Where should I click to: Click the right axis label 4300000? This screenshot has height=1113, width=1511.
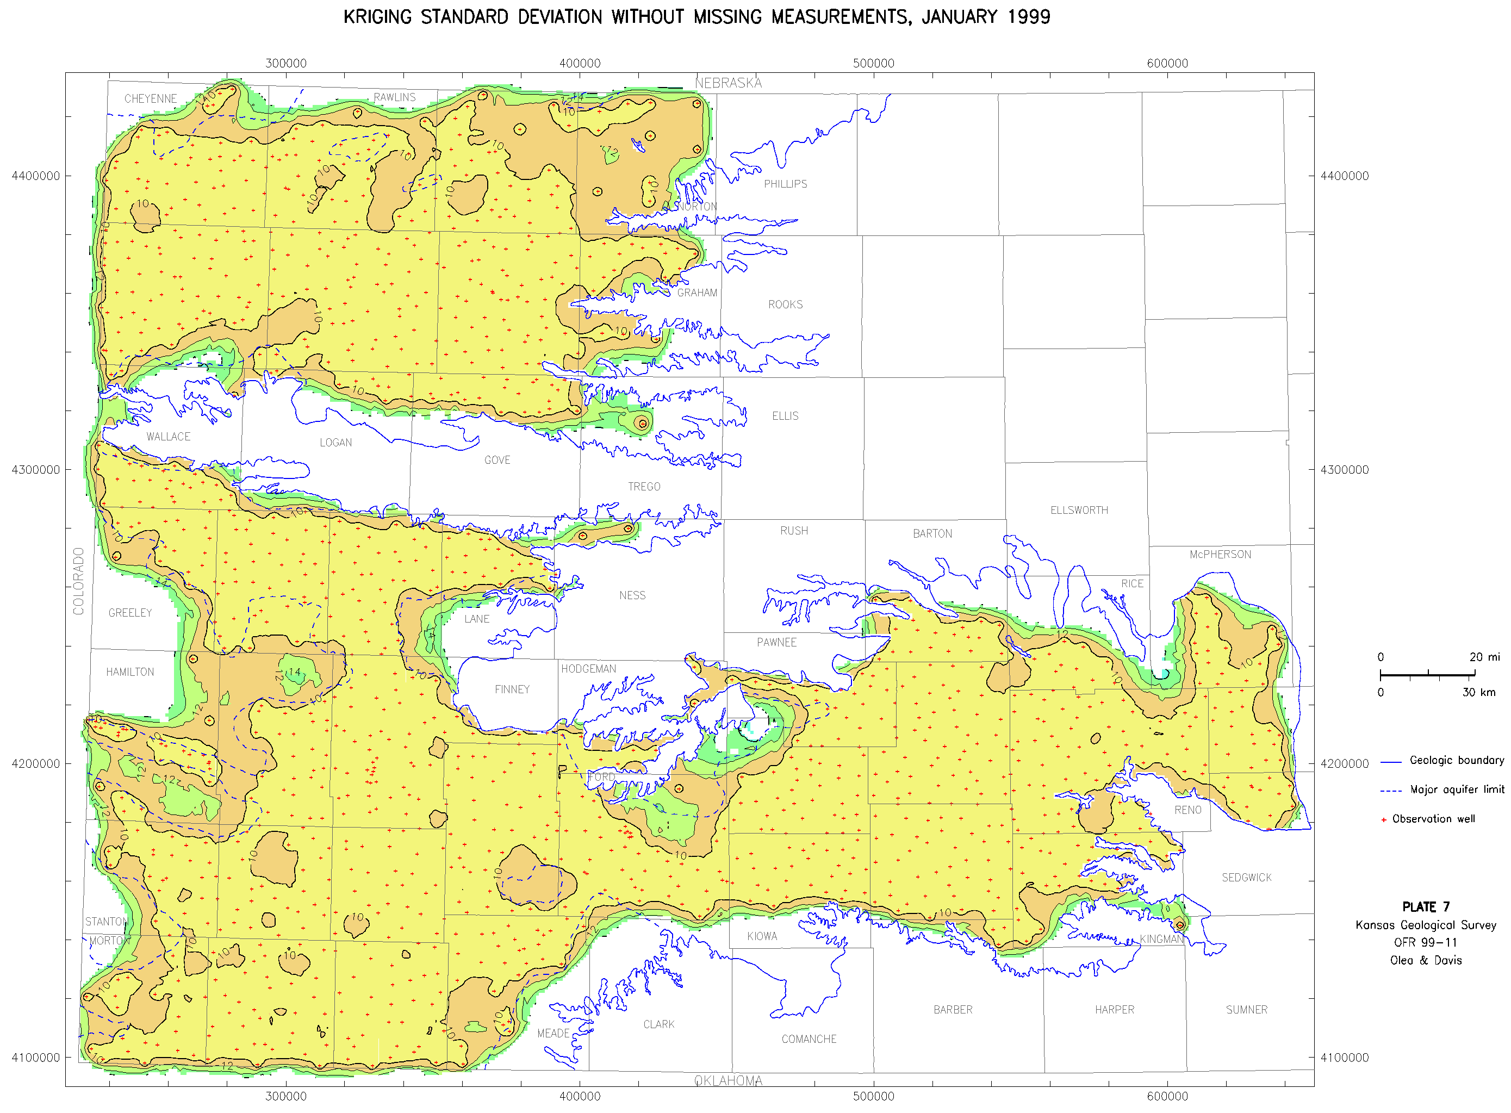point(1344,470)
